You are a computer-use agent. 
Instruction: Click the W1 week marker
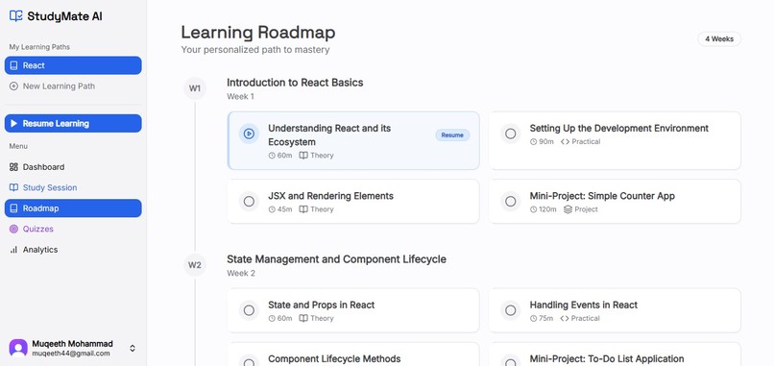[195, 89]
